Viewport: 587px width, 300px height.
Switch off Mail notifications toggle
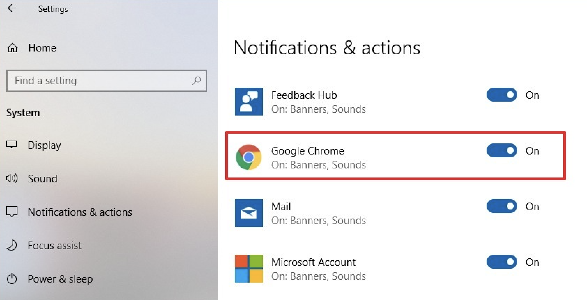pos(502,206)
